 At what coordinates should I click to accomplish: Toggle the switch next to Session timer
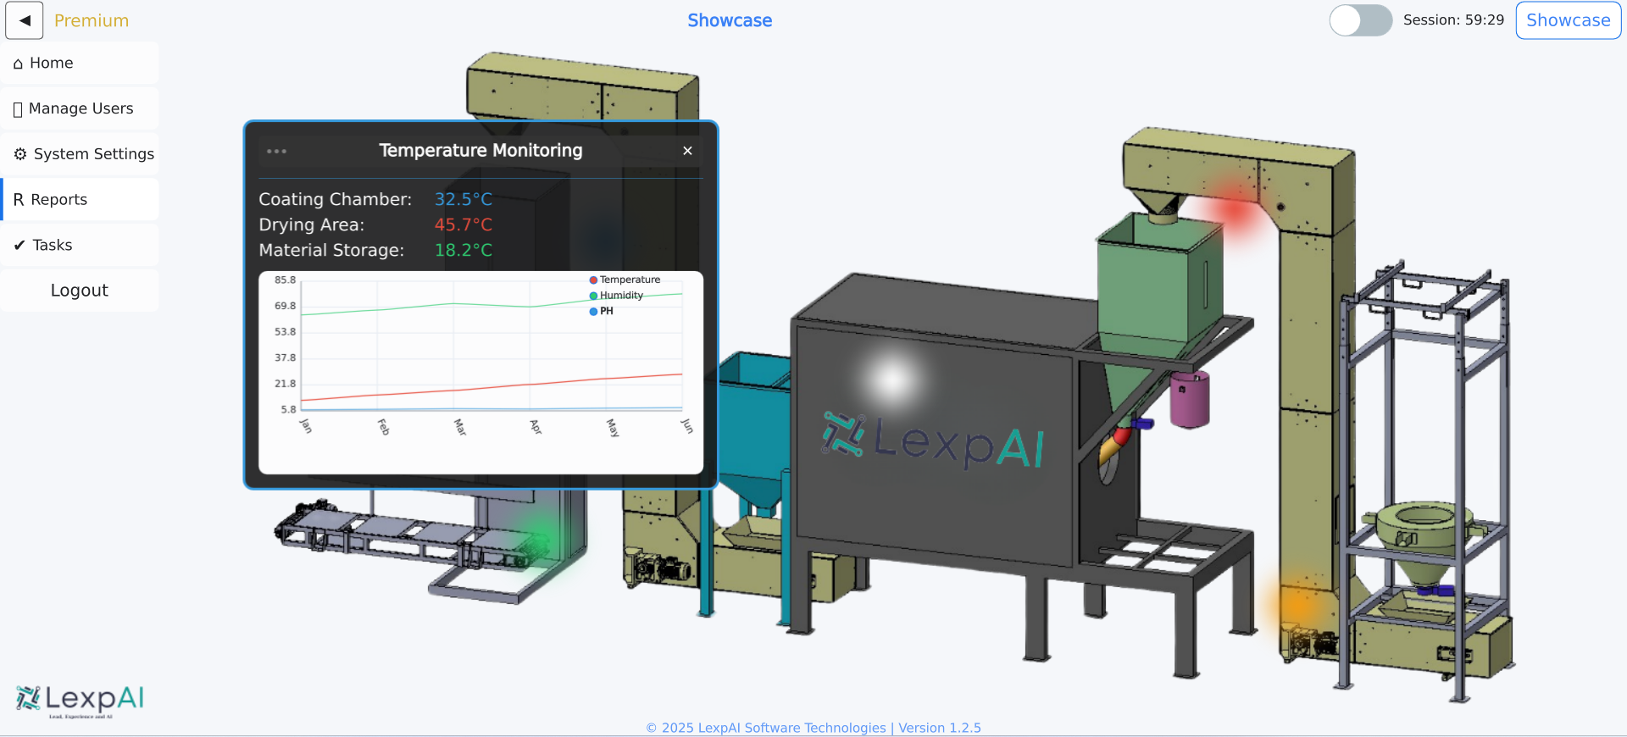click(1359, 20)
